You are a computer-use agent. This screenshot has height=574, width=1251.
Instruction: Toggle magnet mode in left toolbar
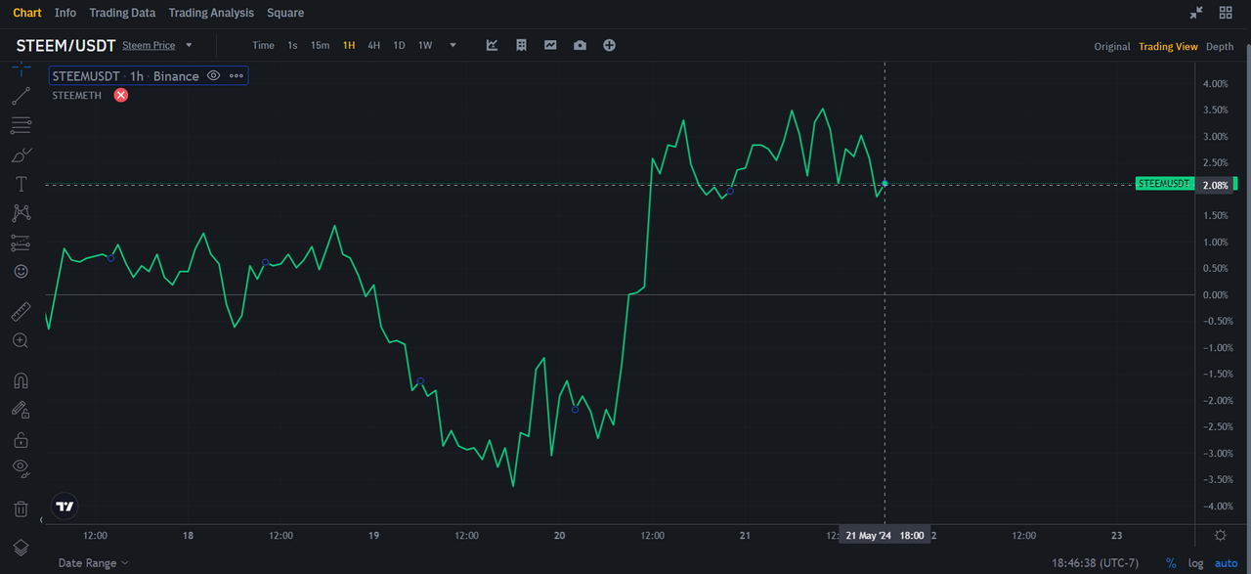[x=21, y=380]
